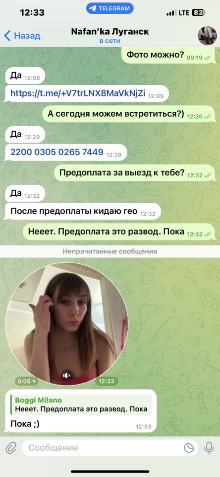220x477 pixels.
Task: Tap the После предоплаты кидаю гео message
Action: pyautogui.click(x=83, y=211)
